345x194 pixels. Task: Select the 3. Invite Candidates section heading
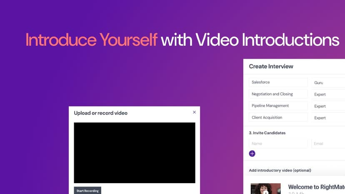[x=267, y=133]
